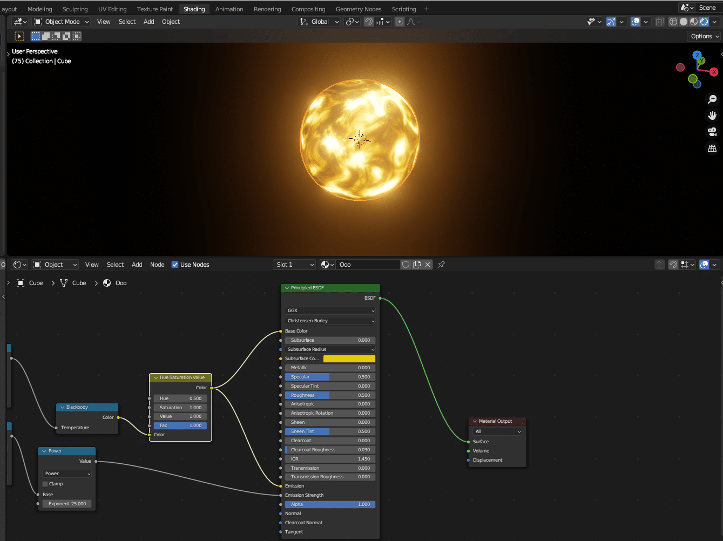Toggle fake user shield for material Ooo
The image size is (723, 541).
pyautogui.click(x=406, y=264)
